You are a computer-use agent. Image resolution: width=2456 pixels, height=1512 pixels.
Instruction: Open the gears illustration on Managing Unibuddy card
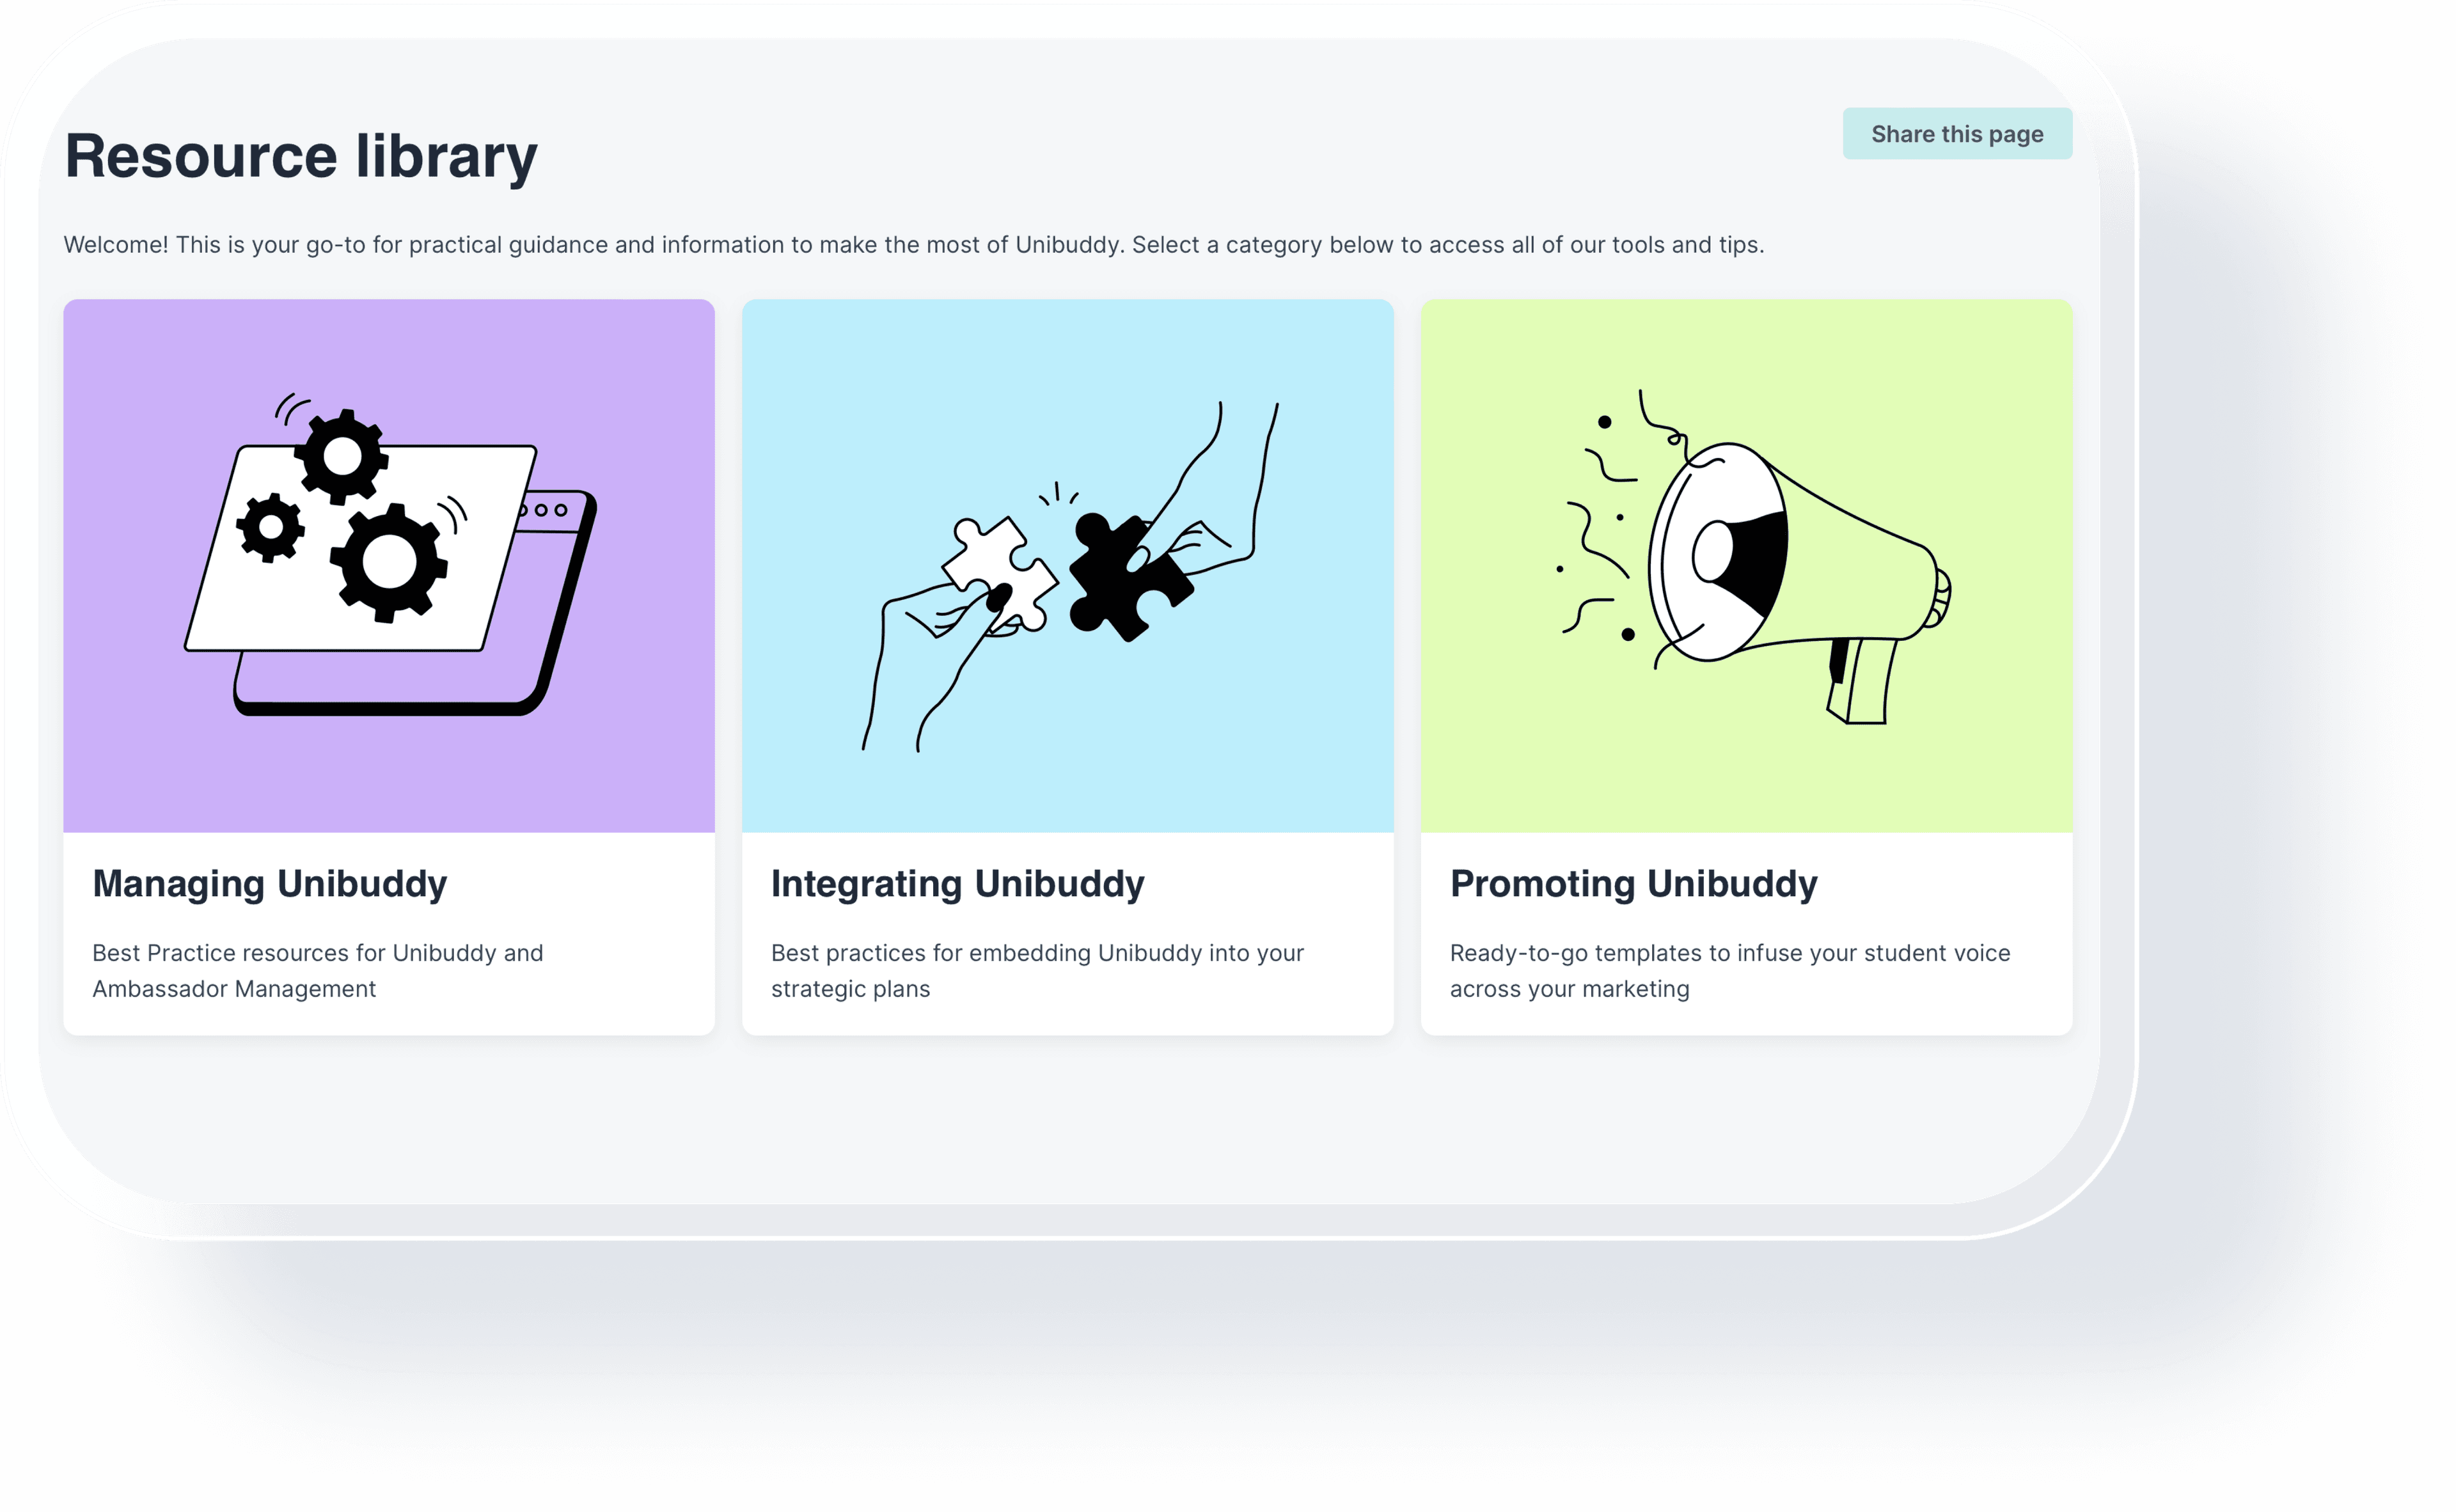(389, 566)
